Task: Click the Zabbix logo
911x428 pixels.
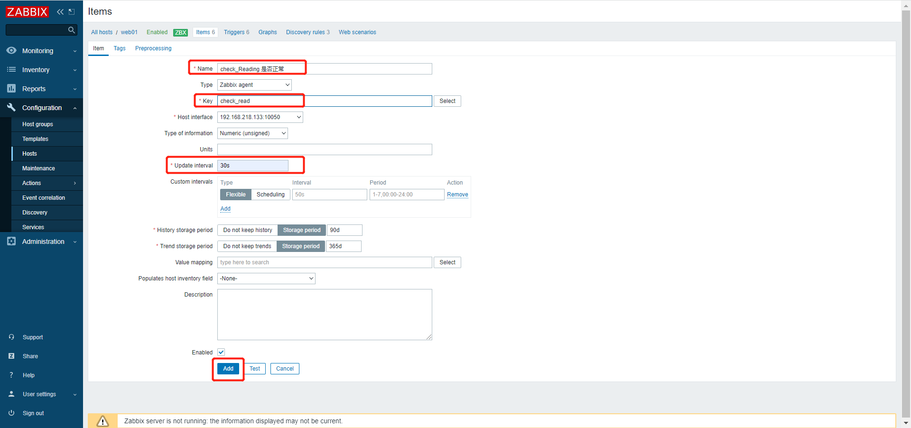Action: pos(27,12)
